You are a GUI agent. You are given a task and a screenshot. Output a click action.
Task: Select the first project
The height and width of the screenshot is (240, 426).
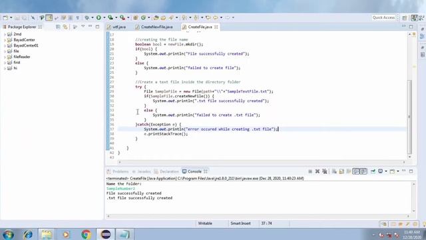pos(17,63)
